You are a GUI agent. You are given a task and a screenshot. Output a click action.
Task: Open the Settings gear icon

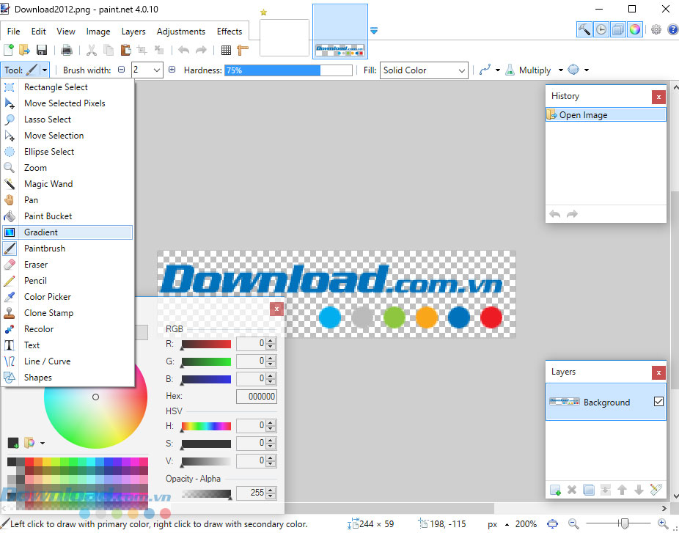[x=656, y=29]
